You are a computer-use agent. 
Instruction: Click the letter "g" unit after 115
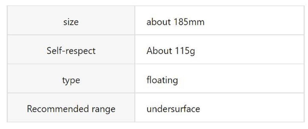point(192,51)
